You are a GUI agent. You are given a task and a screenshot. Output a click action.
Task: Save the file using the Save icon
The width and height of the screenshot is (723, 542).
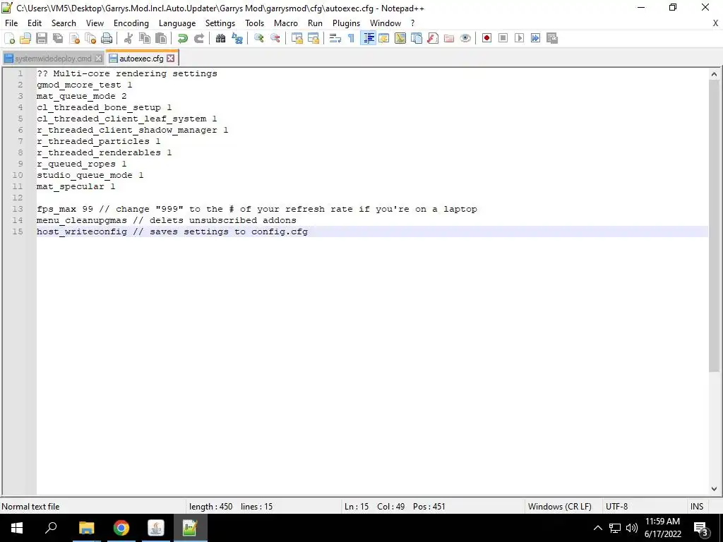point(42,38)
